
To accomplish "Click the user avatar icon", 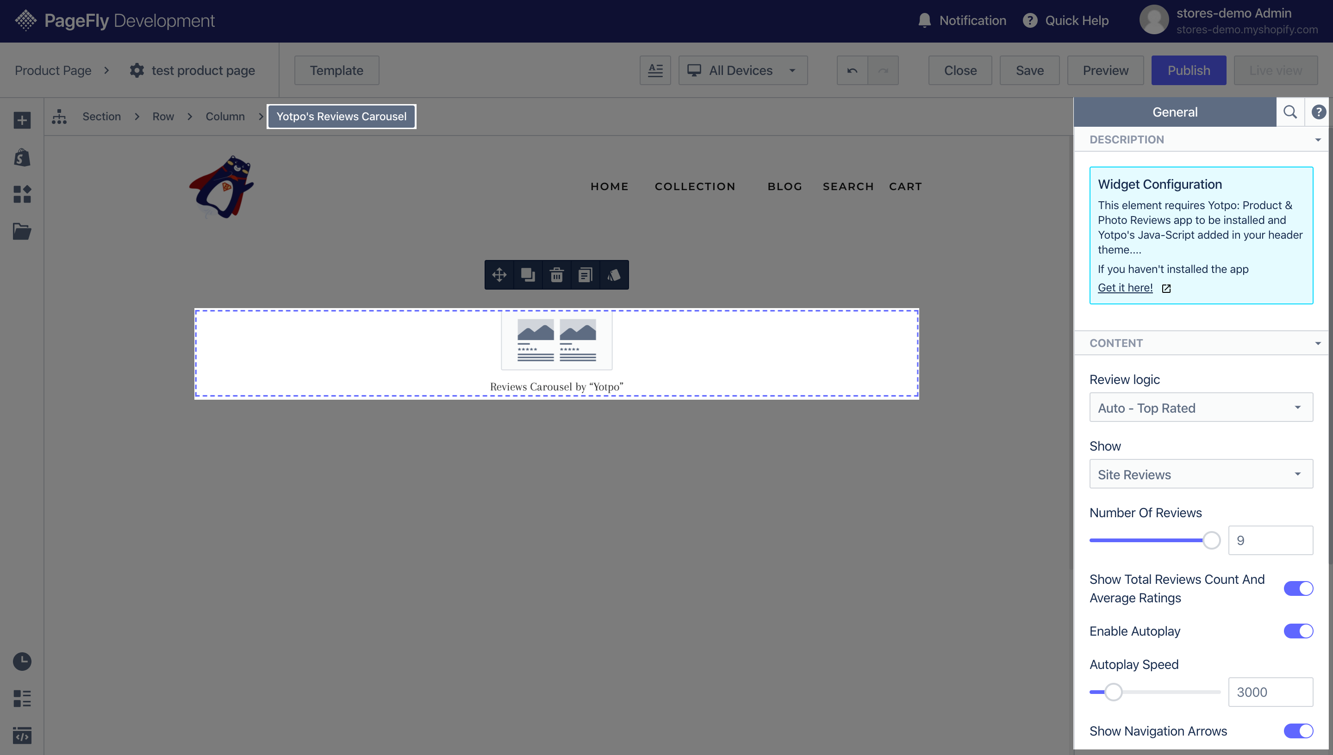I will click(x=1154, y=20).
